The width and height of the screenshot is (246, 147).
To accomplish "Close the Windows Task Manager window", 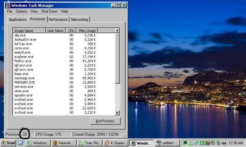I will coord(124,5).
